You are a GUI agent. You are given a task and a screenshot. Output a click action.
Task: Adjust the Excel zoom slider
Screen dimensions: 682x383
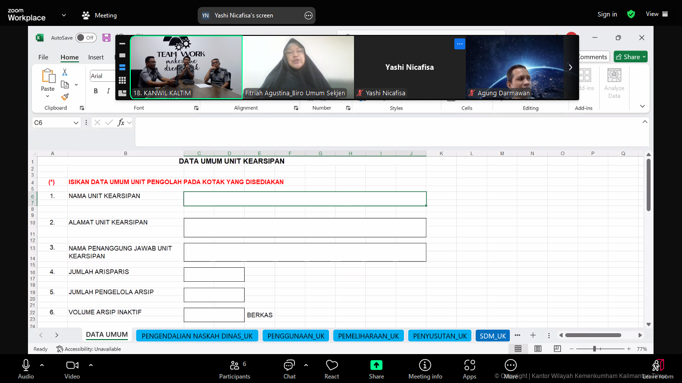(594, 349)
